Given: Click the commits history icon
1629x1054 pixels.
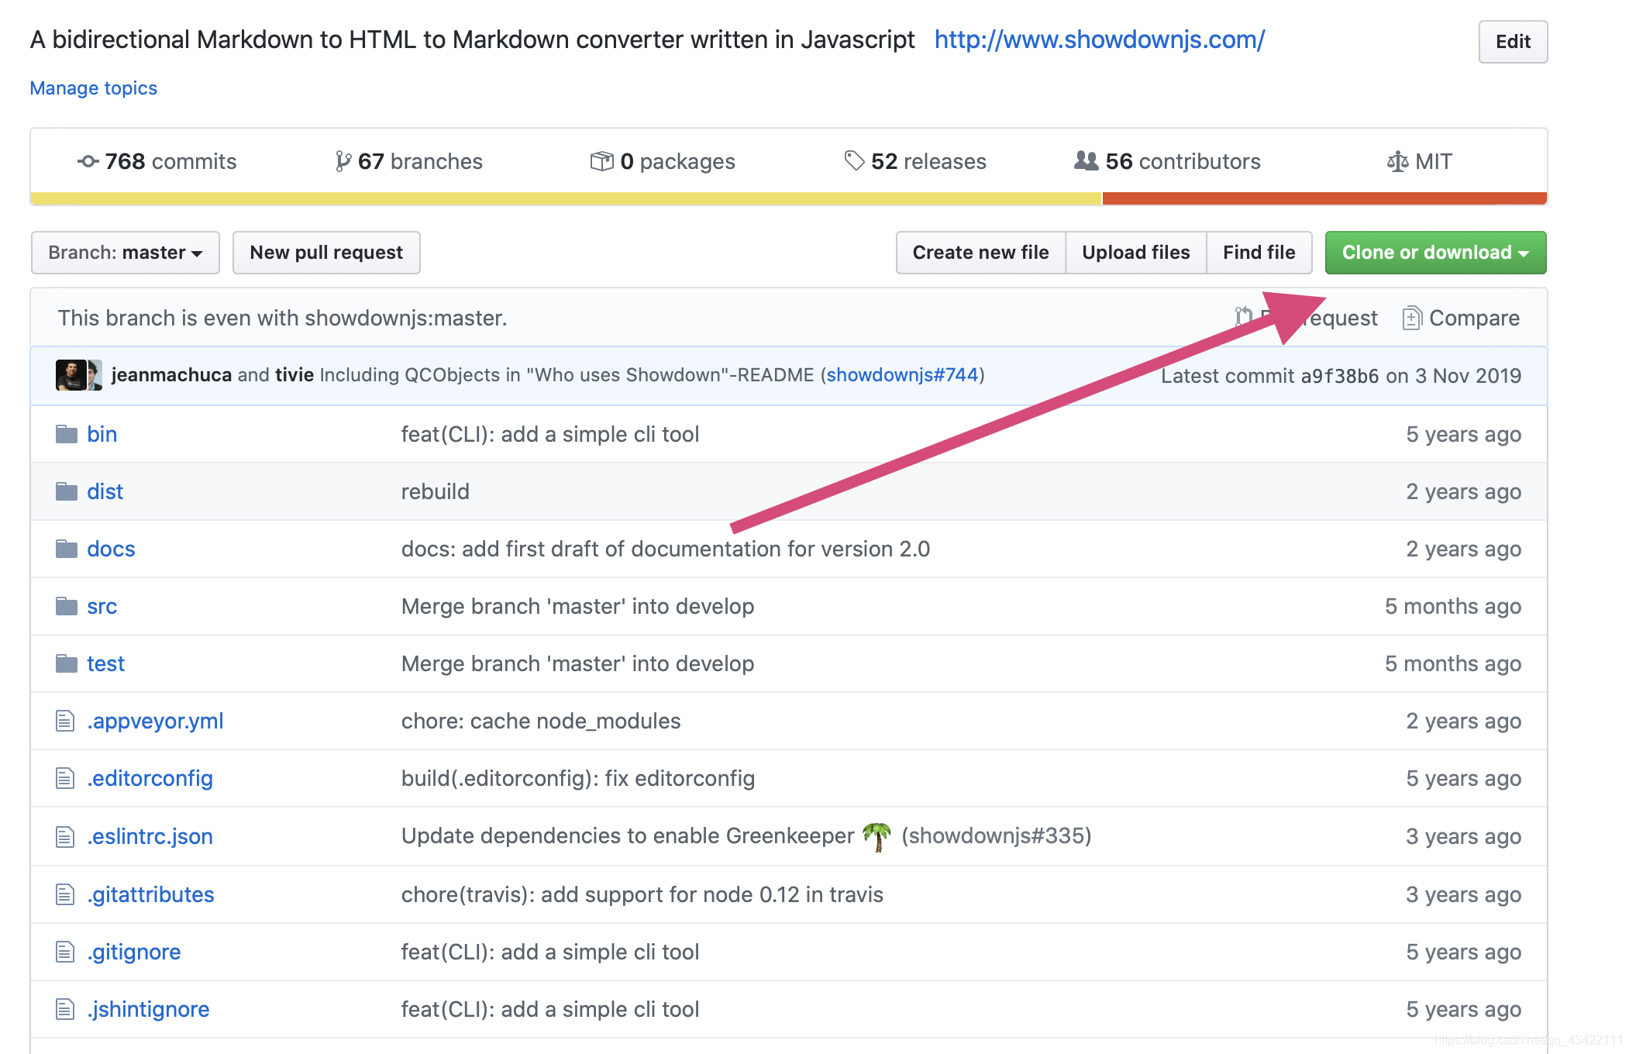Looking at the screenshot, I should [x=88, y=161].
